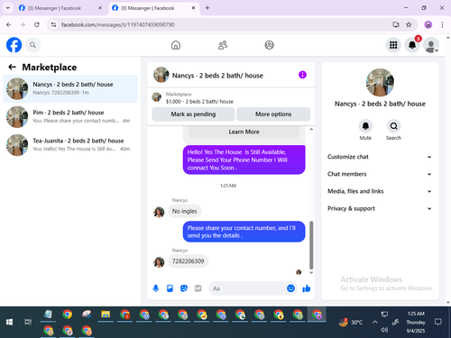Show hidden system tray icons
Viewport: 451px width, 338px height.
click(x=374, y=322)
